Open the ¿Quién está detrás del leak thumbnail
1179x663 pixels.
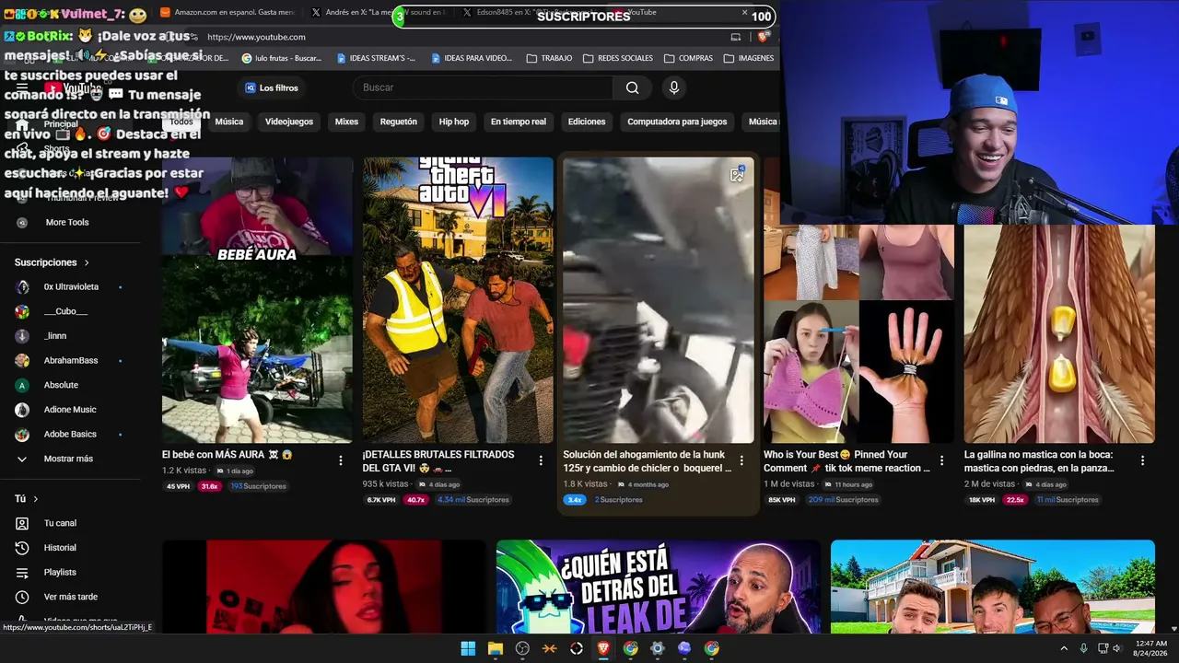658,587
